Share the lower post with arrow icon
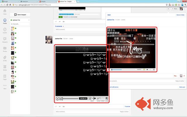This screenshot has width=187, height=117. point(60,106)
